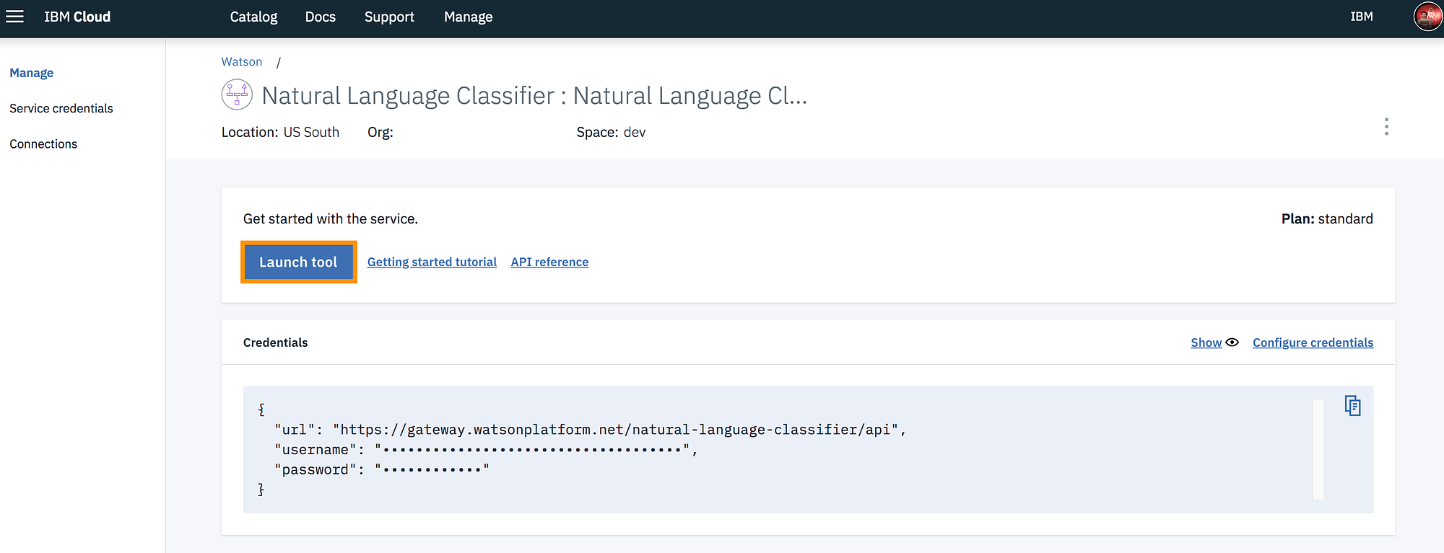Click the IBM Cloud logo text

coord(77,17)
